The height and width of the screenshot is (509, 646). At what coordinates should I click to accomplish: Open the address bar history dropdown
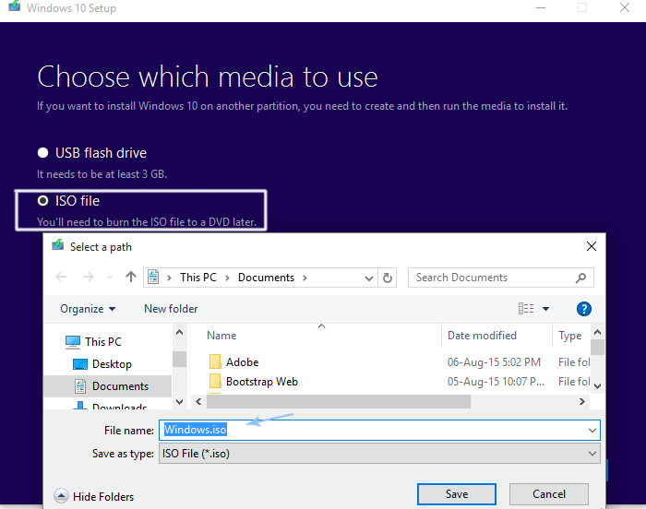pyautogui.click(x=369, y=278)
